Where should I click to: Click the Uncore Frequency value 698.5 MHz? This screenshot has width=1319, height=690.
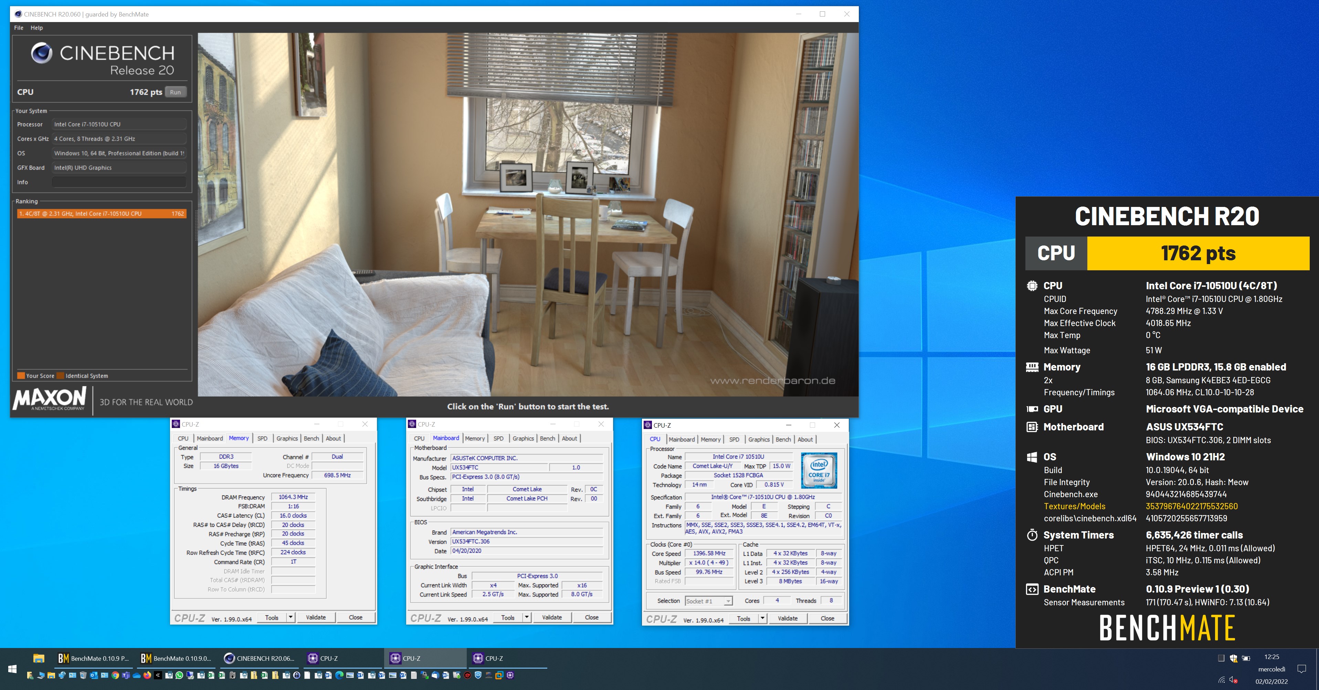click(x=337, y=475)
